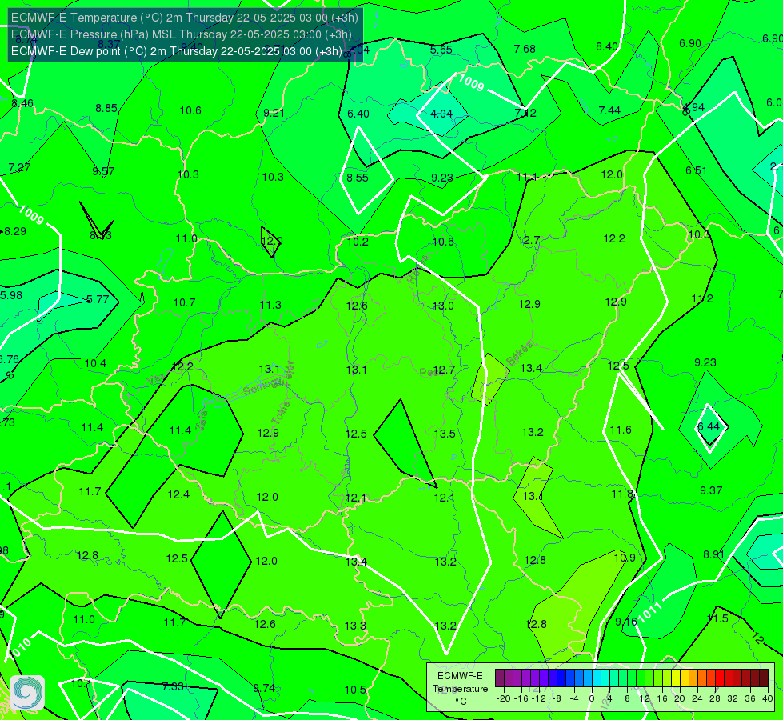The height and width of the screenshot is (720, 783).
Task: Click the 4.04 temperature value
Action: [441, 114]
